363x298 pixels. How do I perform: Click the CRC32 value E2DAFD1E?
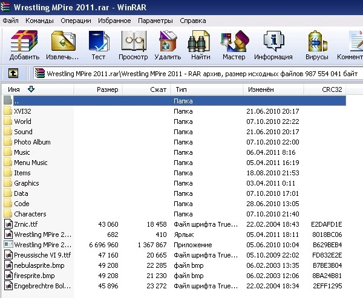tap(327, 224)
